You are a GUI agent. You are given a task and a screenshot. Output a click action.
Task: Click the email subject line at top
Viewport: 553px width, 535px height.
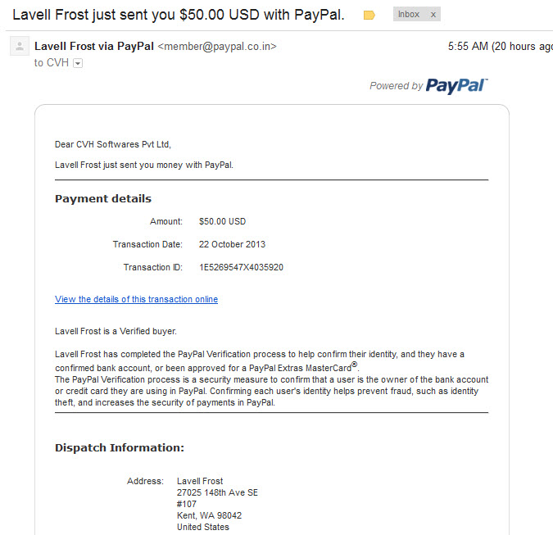point(179,15)
